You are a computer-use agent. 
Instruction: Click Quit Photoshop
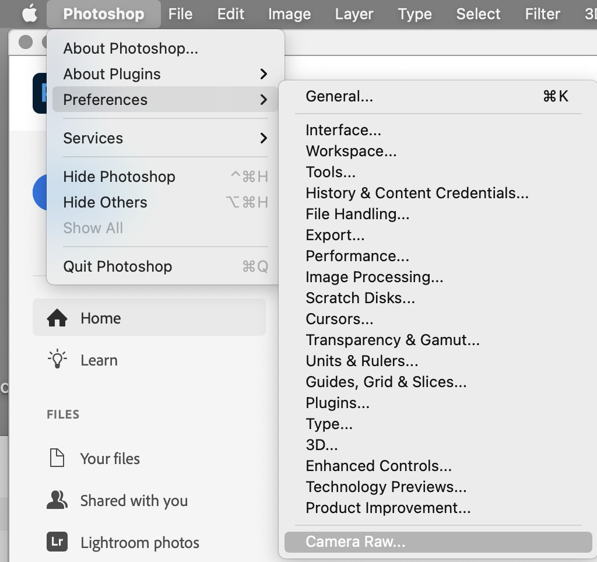[117, 266]
